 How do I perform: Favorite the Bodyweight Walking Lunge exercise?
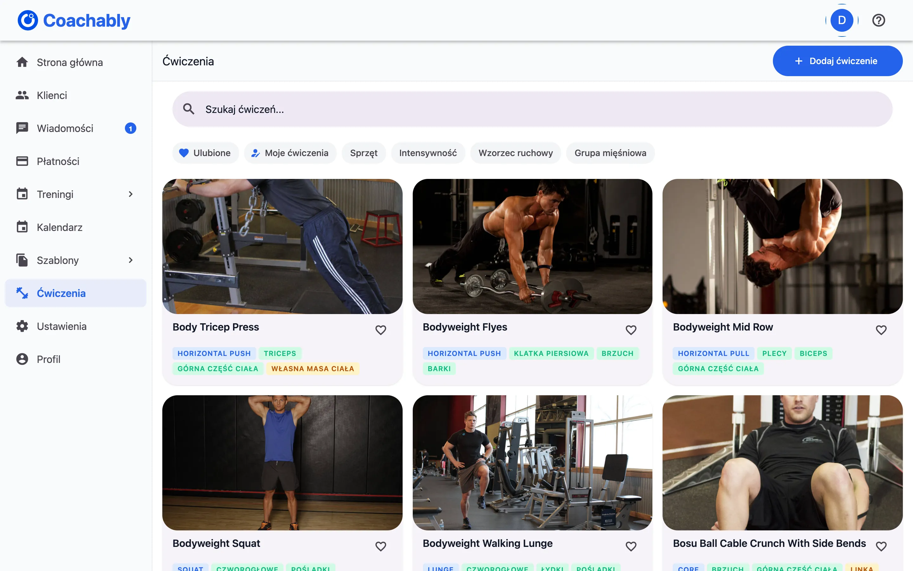[631, 546]
